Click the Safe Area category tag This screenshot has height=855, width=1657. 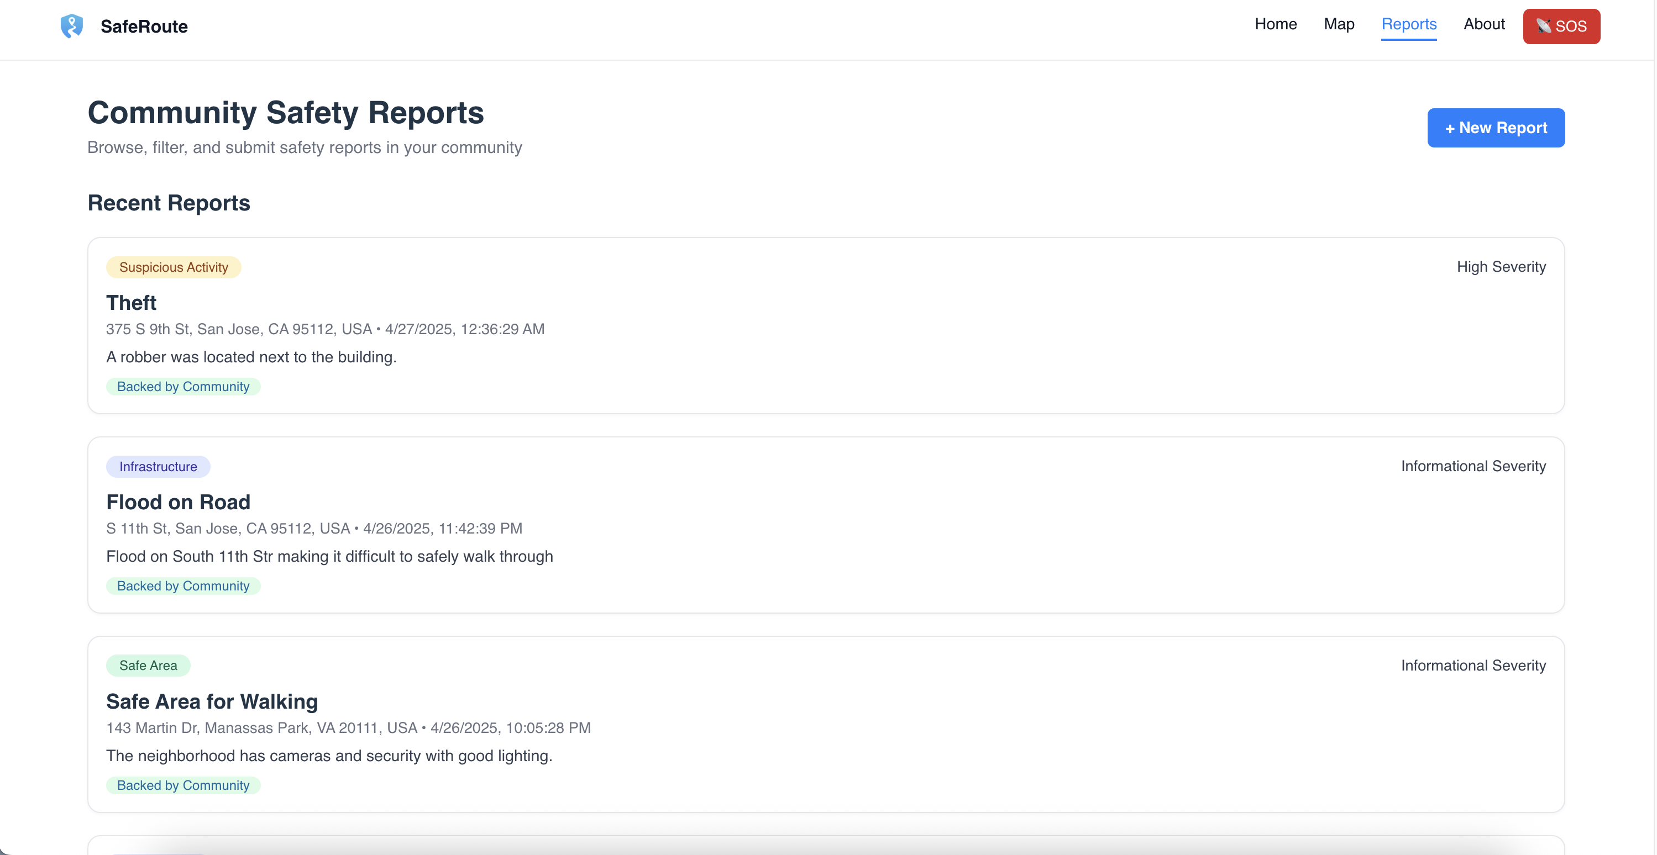pos(148,666)
